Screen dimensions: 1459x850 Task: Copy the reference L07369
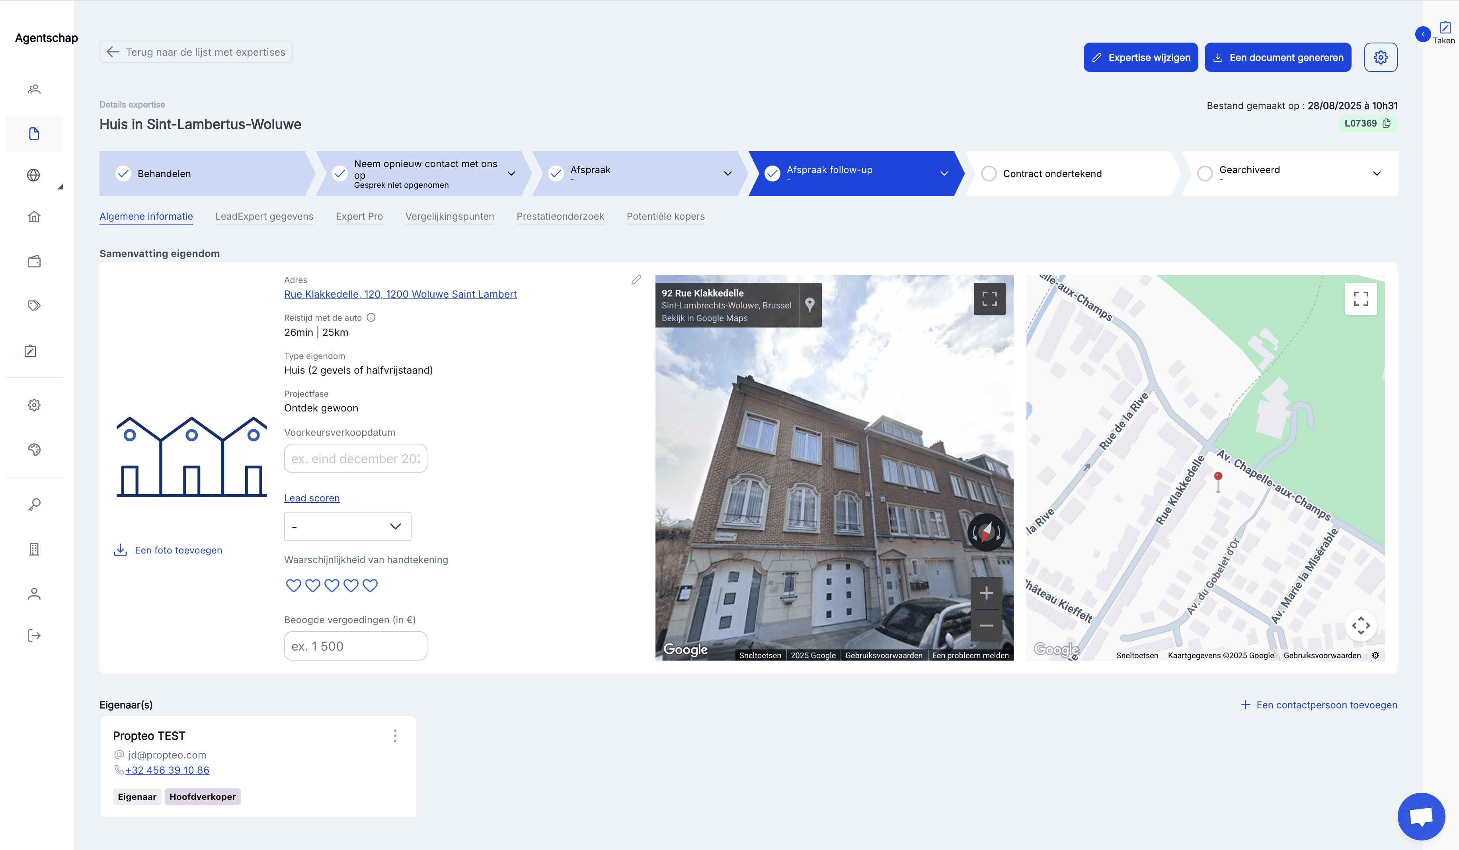(1387, 123)
